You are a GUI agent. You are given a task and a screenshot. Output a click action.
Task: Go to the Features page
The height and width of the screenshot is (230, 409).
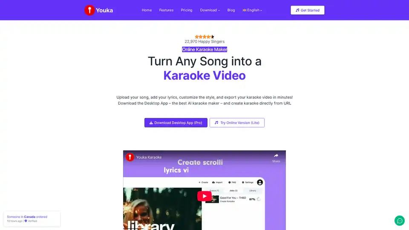click(166, 10)
